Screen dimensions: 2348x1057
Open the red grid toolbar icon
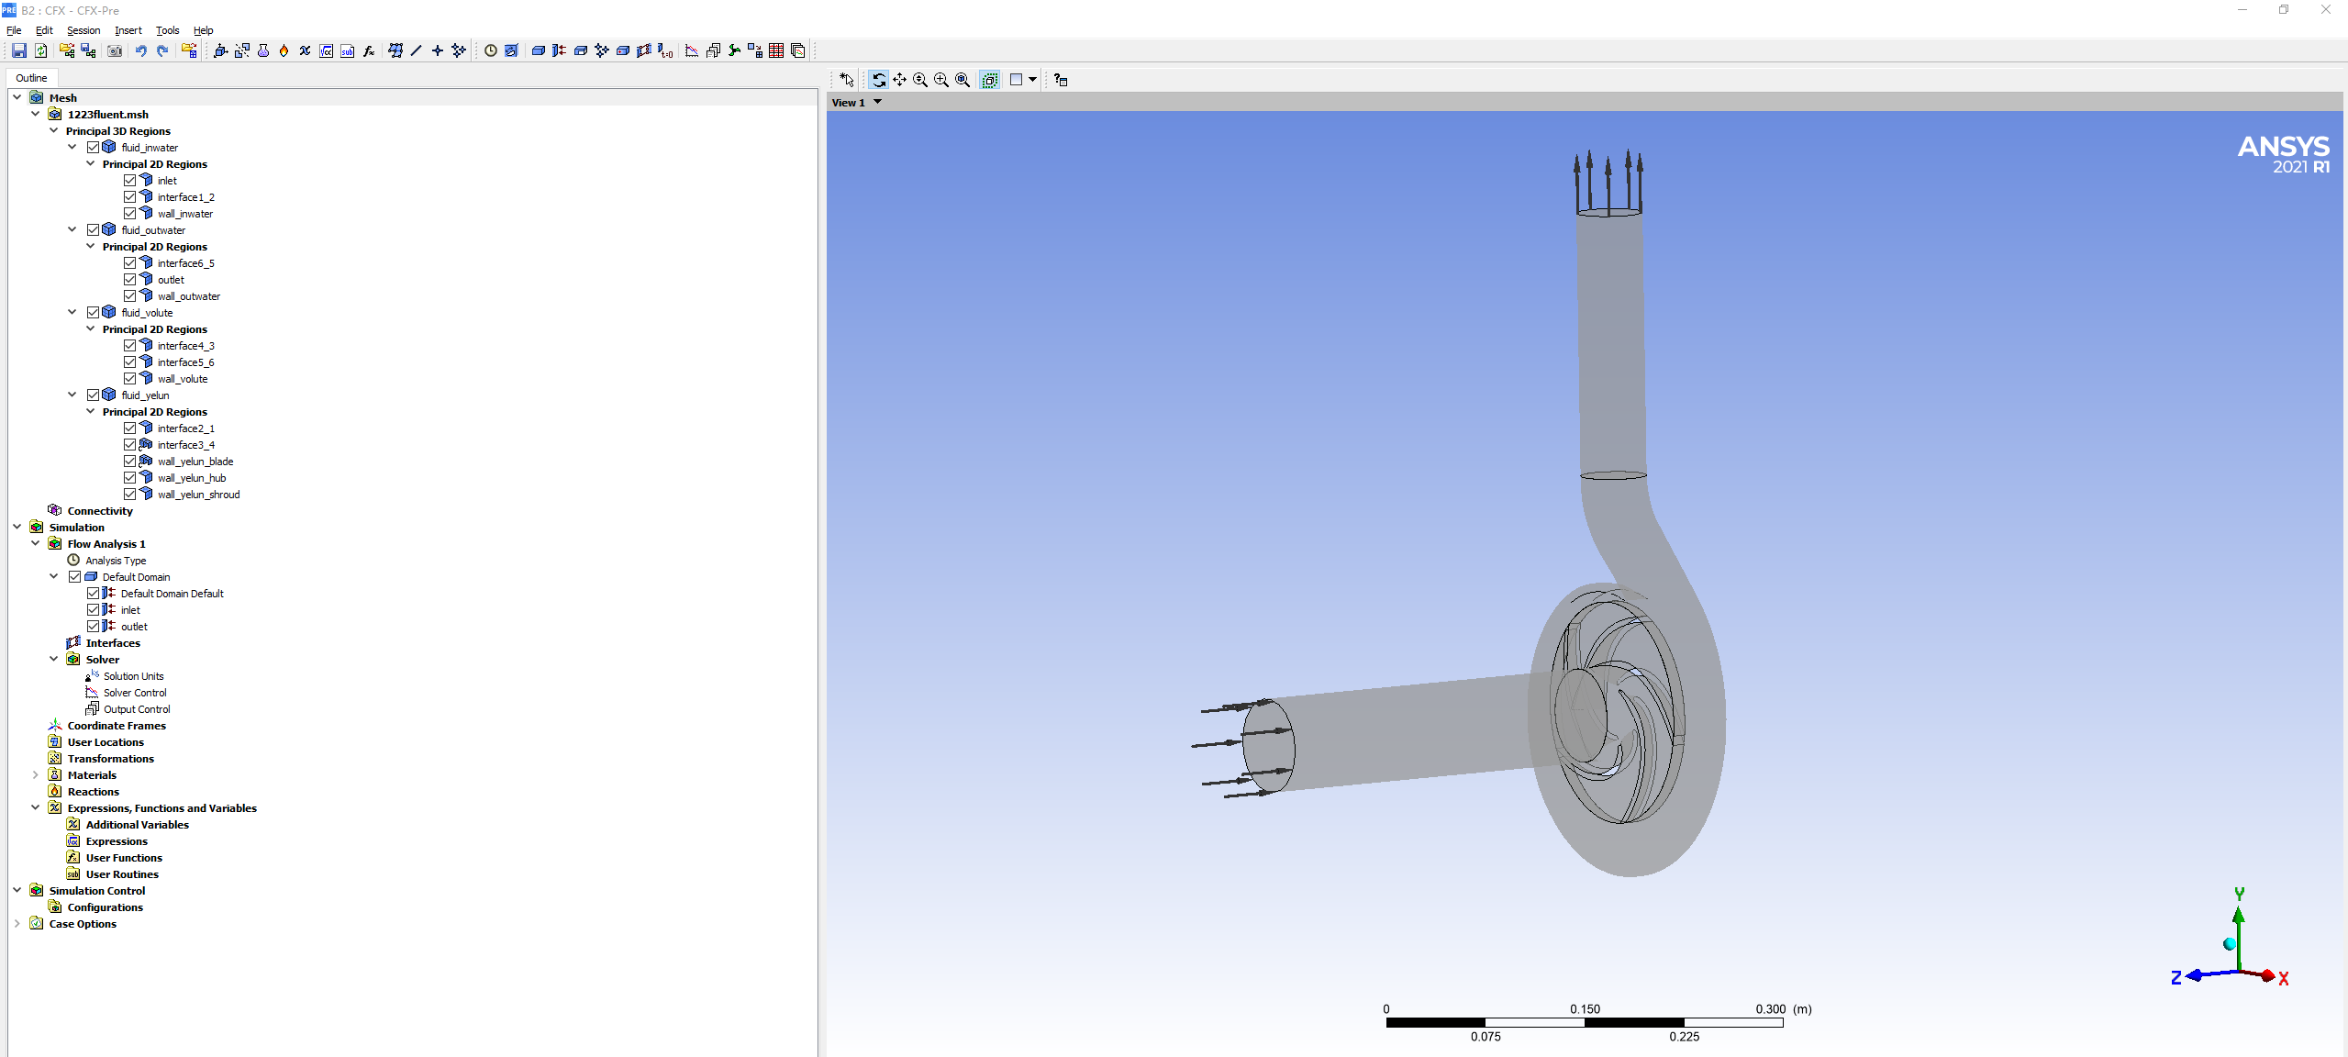pyautogui.click(x=776, y=51)
